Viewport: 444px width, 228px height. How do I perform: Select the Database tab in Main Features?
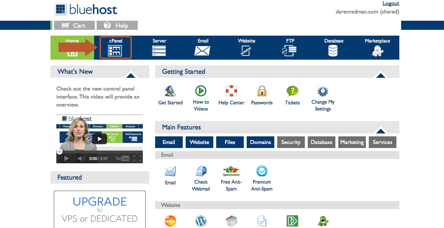pos(322,142)
